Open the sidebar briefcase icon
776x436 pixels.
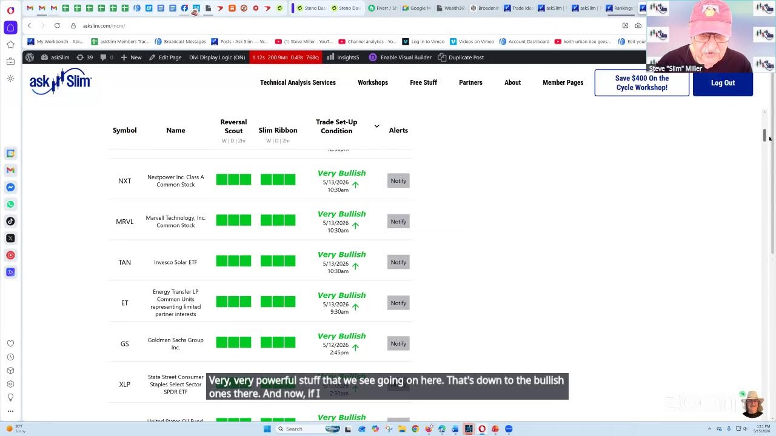10,62
